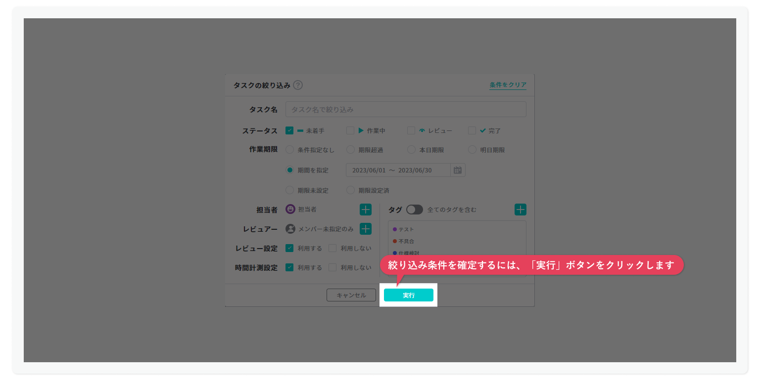
Task: Select the 期限設定済 radio button
Action: coord(350,190)
